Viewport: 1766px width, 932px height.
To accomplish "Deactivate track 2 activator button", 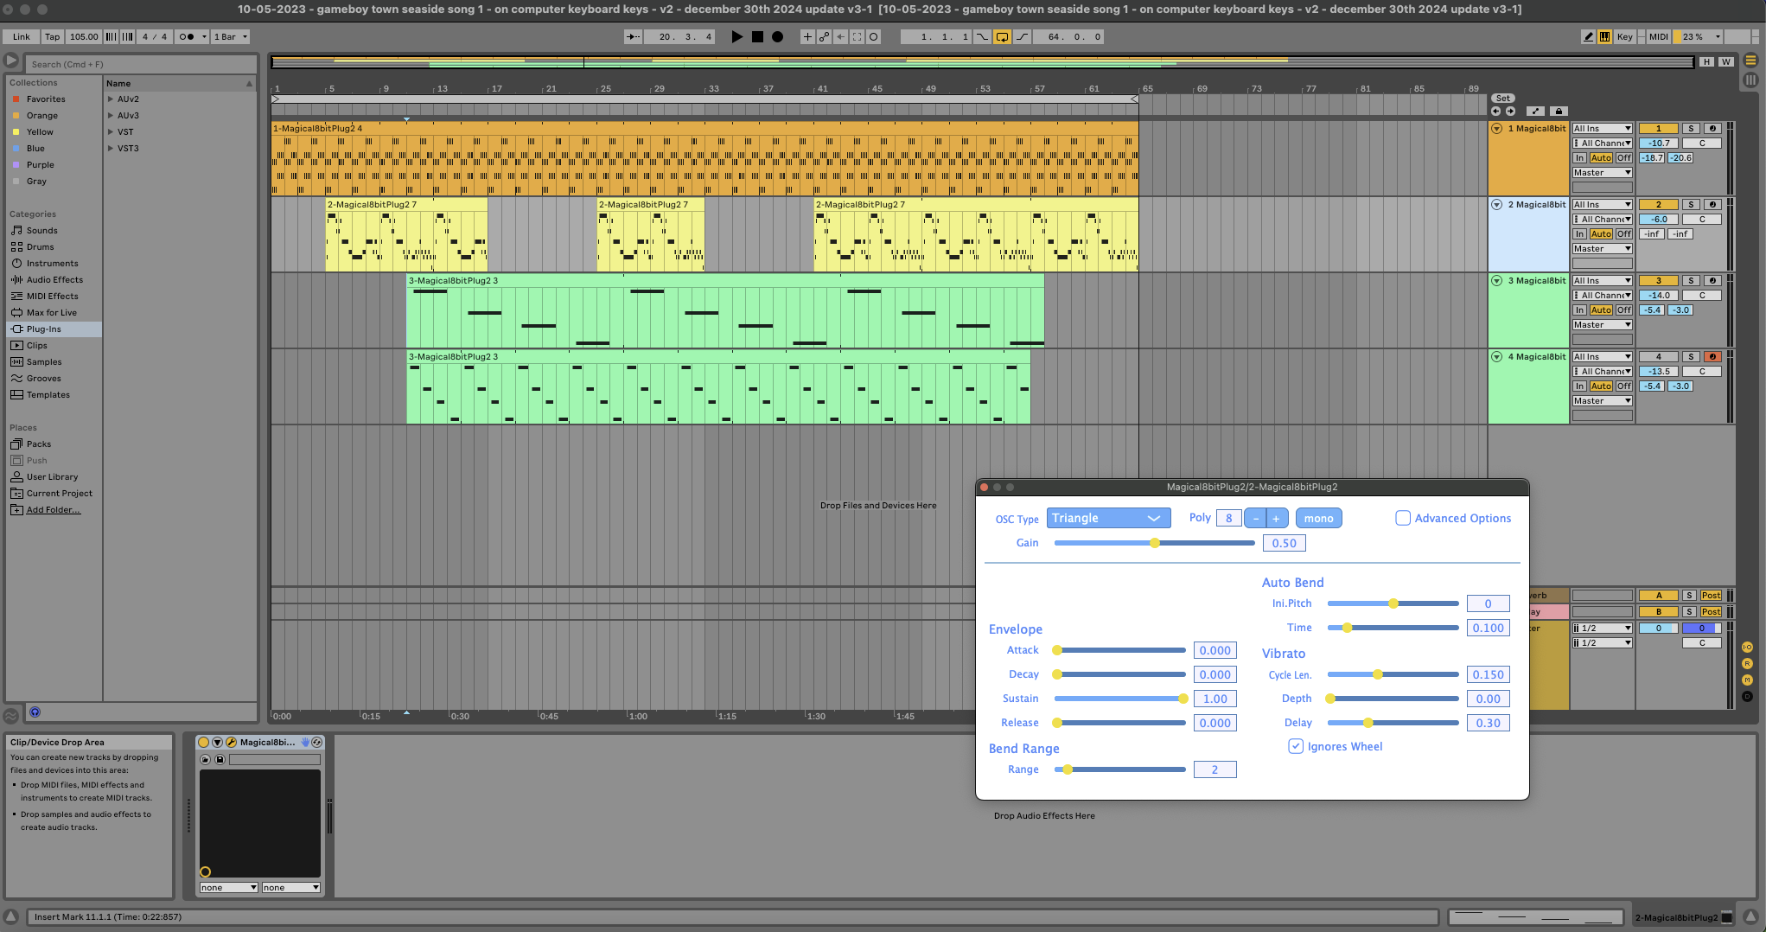I will [x=1658, y=205].
